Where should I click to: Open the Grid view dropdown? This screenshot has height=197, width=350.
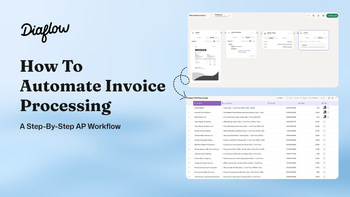click(x=281, y=98)
